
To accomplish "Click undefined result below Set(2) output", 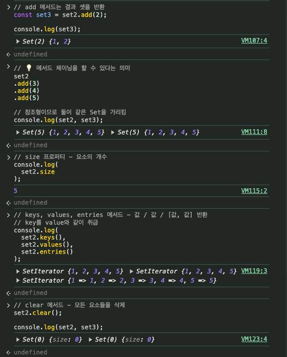I will pos(30,54).
